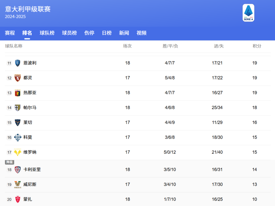The height and width of the screenshot is (206, 275).
Task: Click the Torino (都灵) club badge
Action: click(17, 78)
